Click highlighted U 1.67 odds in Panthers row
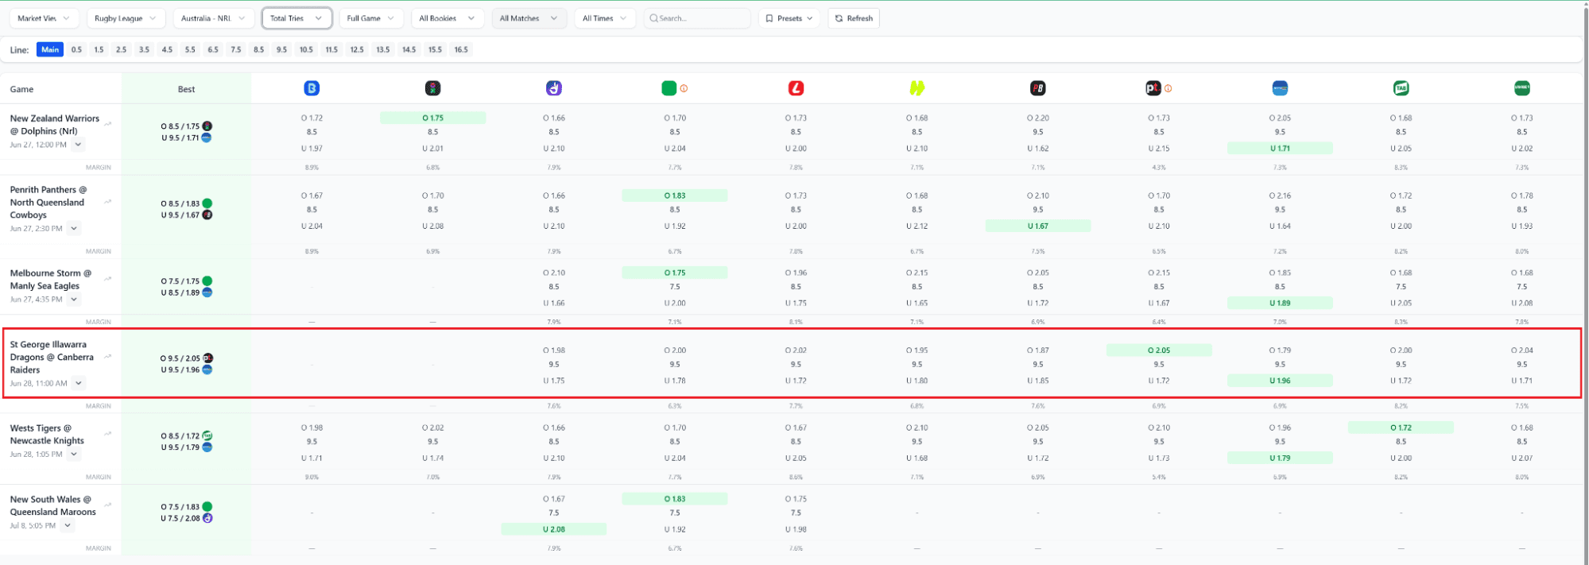The width and height of the screenshot is (1589, 565). pyautogui.click(x=1038, y=226)
